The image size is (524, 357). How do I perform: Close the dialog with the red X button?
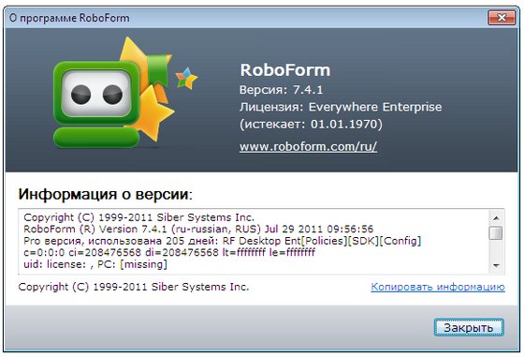point(502,18)
